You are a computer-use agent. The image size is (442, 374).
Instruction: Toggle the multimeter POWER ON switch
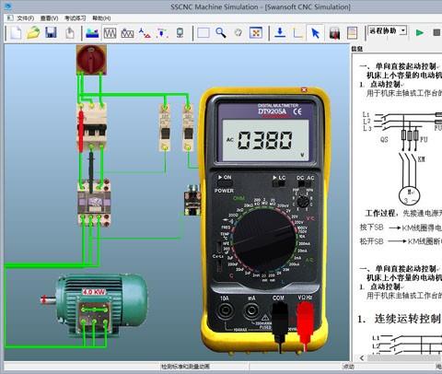point(225,183)
